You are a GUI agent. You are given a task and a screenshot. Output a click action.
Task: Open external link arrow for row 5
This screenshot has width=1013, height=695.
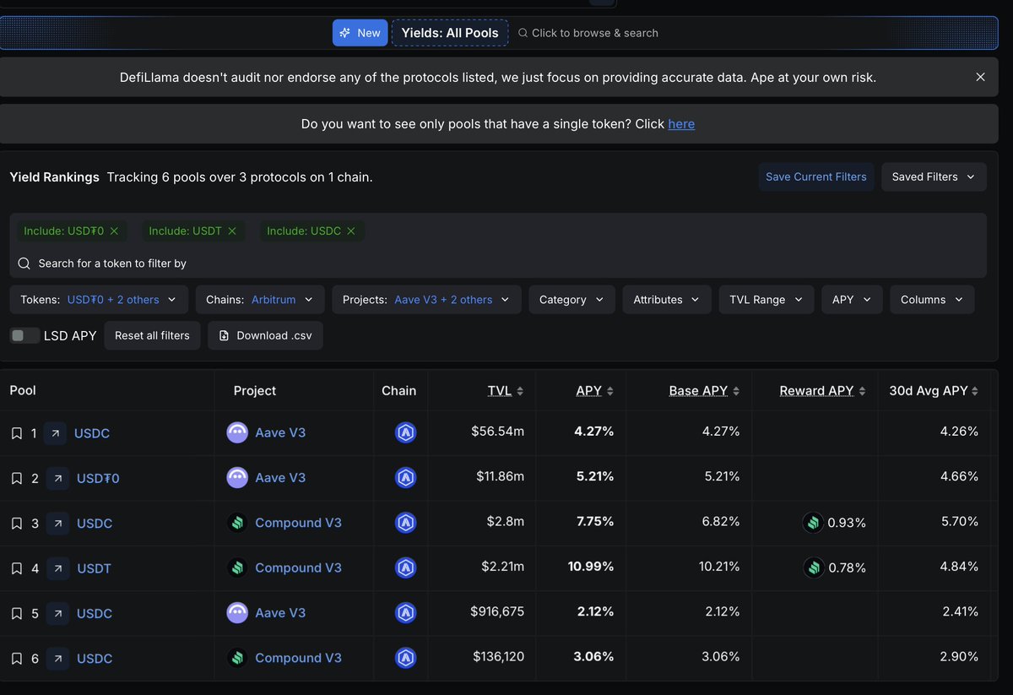(x=57, y=613)
